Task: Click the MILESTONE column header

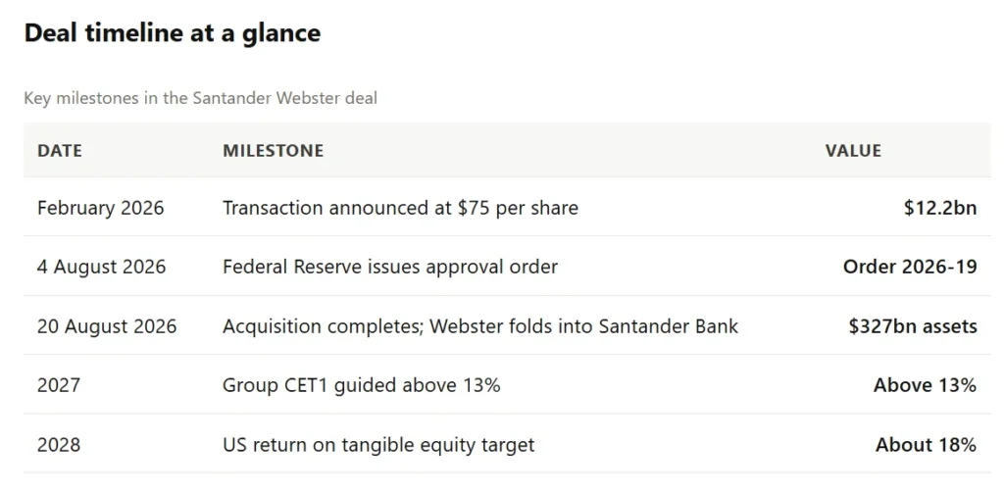Action: click(x=273, y=151)
